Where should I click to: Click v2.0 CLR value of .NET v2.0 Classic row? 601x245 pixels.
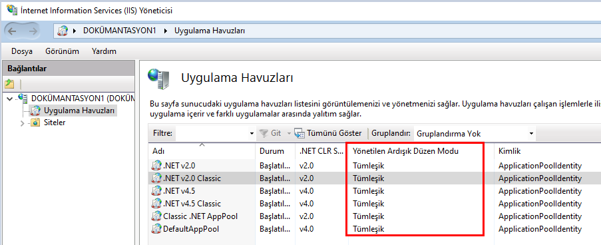click(x=307, y=178)
